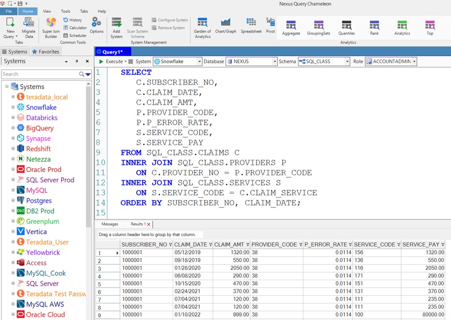Screen dimensions: 451x320
Task: Open the Tools ribbon menu
Action: click(65, 11)
